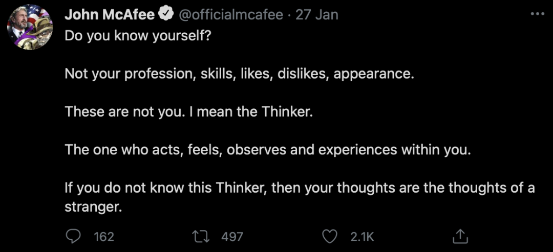The image size is (553, 252).
Task: Click the 2.1K likes count
Action: (x=362, y=237)
